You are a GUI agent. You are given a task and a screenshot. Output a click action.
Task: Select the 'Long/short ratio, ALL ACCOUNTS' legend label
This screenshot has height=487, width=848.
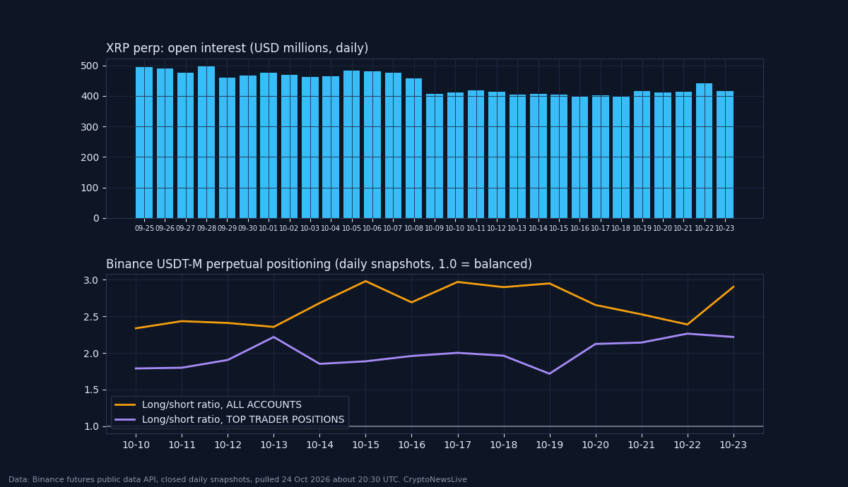222,405
